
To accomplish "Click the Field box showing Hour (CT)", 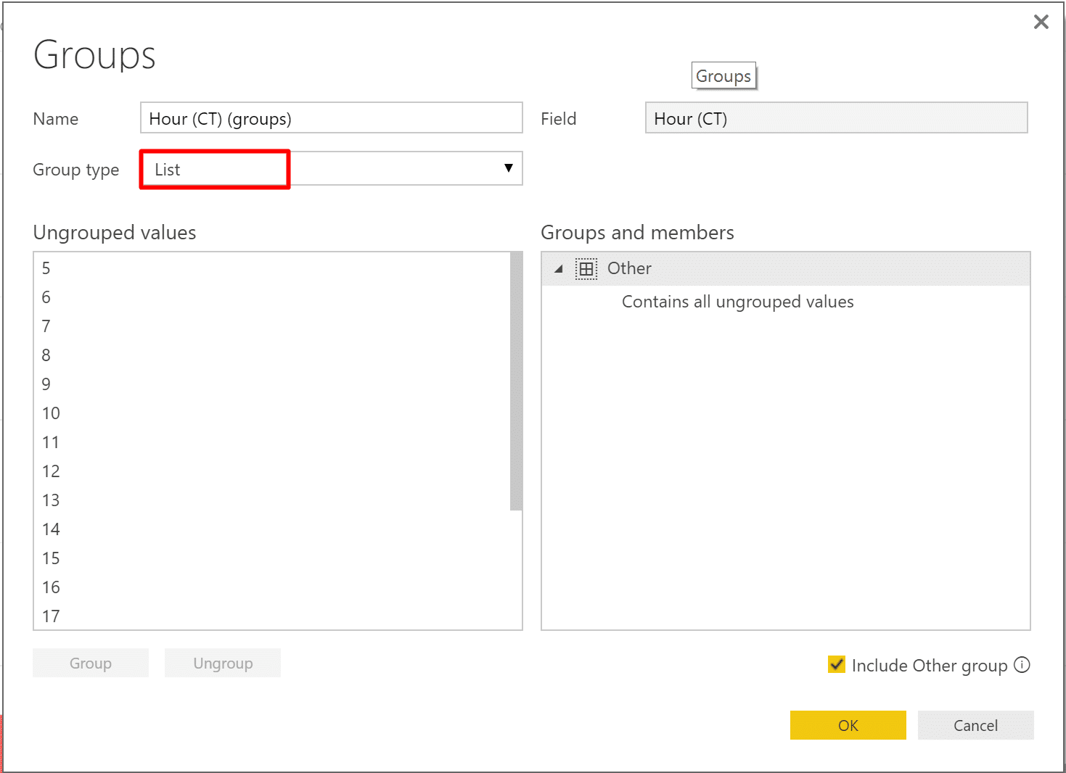I will [x=837, y=118].
